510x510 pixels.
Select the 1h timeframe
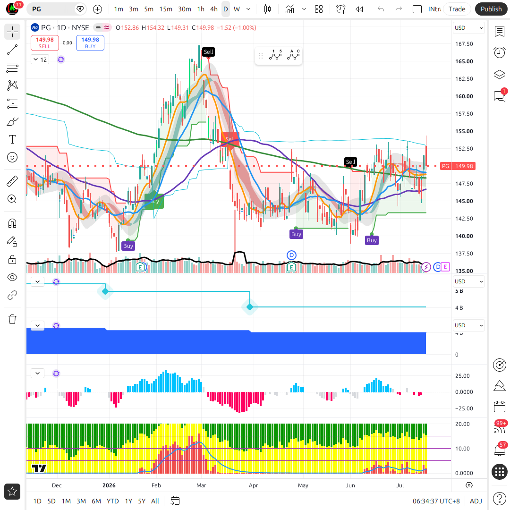201,9
